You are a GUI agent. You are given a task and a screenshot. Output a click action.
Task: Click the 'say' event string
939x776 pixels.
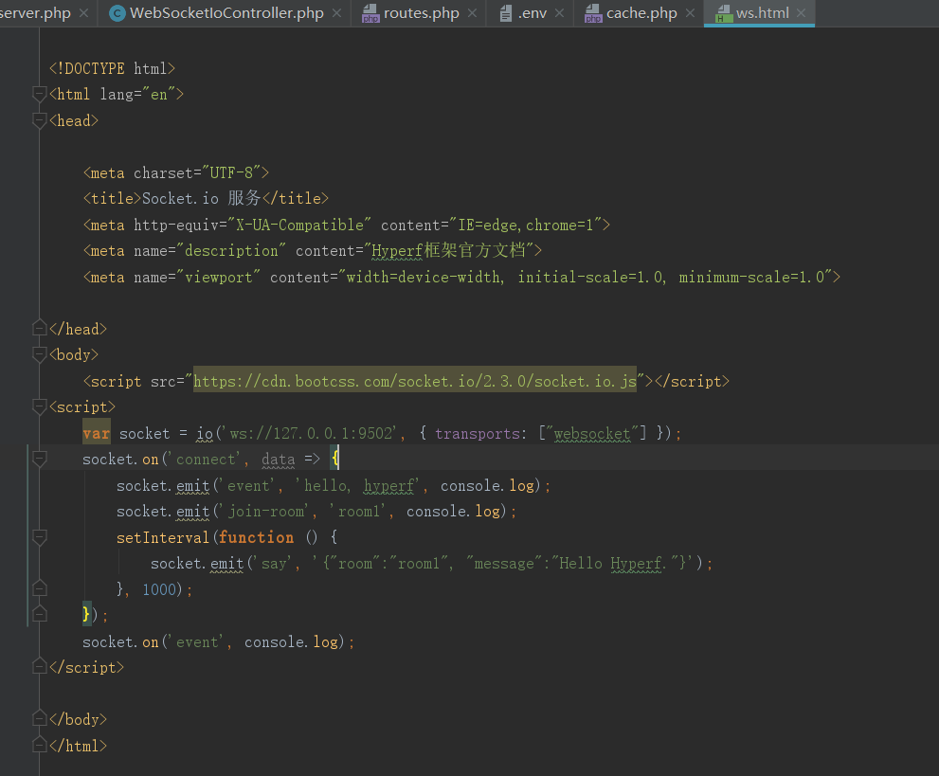(x=274, y=563)
